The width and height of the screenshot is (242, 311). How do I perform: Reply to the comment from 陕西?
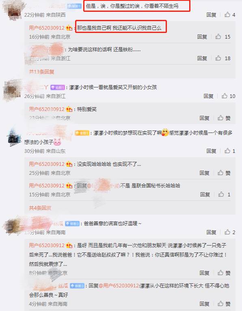(x=211, y=15)
